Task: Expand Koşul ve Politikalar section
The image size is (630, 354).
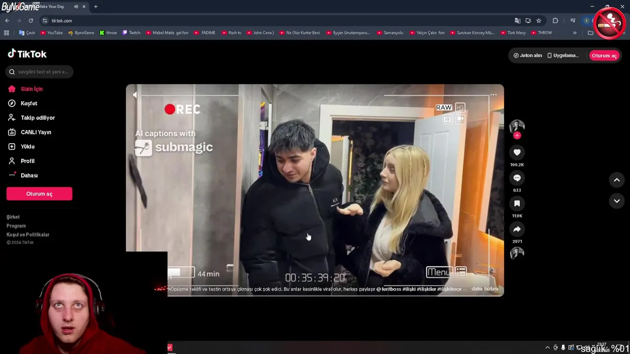Action: [x=28, y=235]
